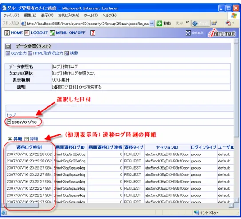Click the 画面遷移ログID column header
The image size is (241, 219).
(x=70, y=147)
